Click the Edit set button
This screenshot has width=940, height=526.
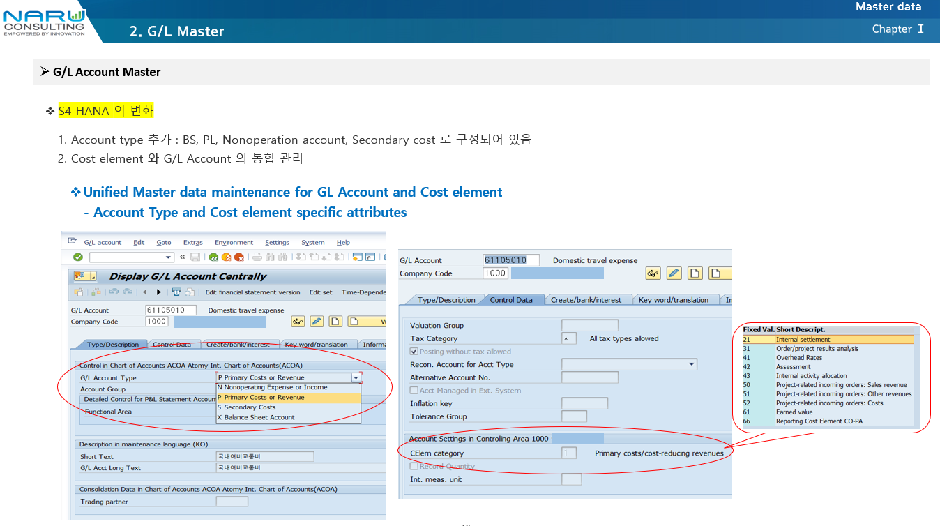[x=321, y=292]
